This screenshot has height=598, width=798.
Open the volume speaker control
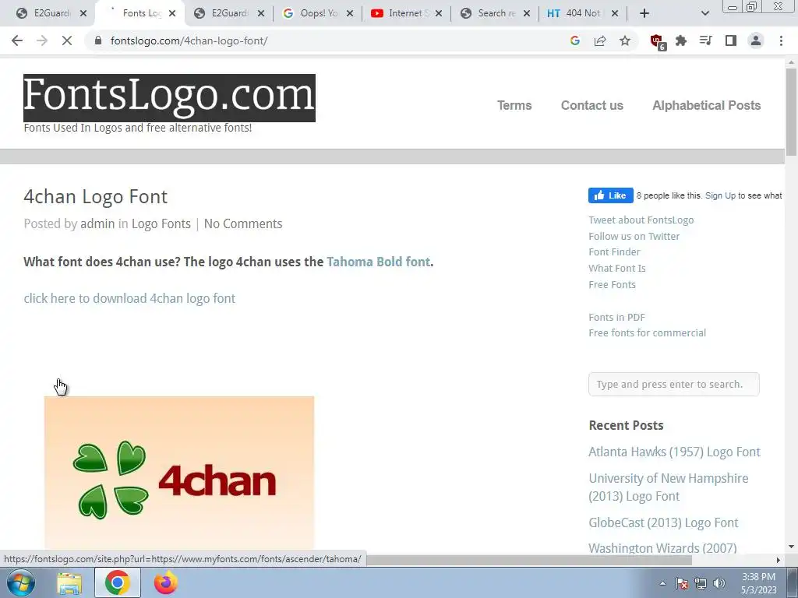719,584
